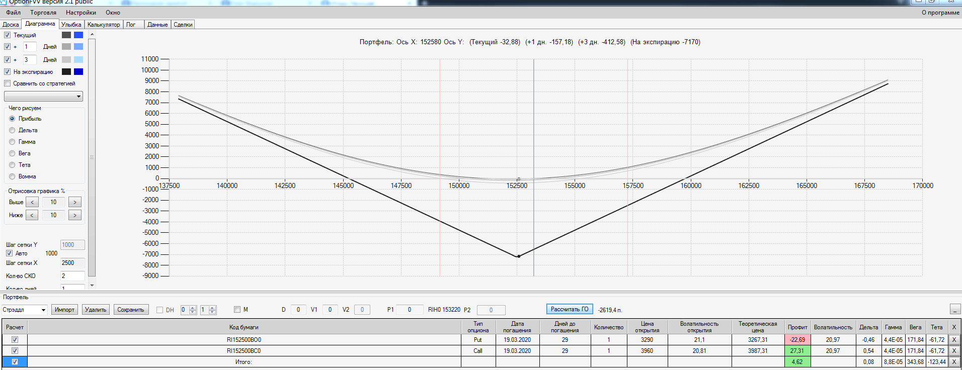Image resolution: width=962 pixels, height=370 pixels.
Task: Open the Окно menu
Action: [113, 13]
